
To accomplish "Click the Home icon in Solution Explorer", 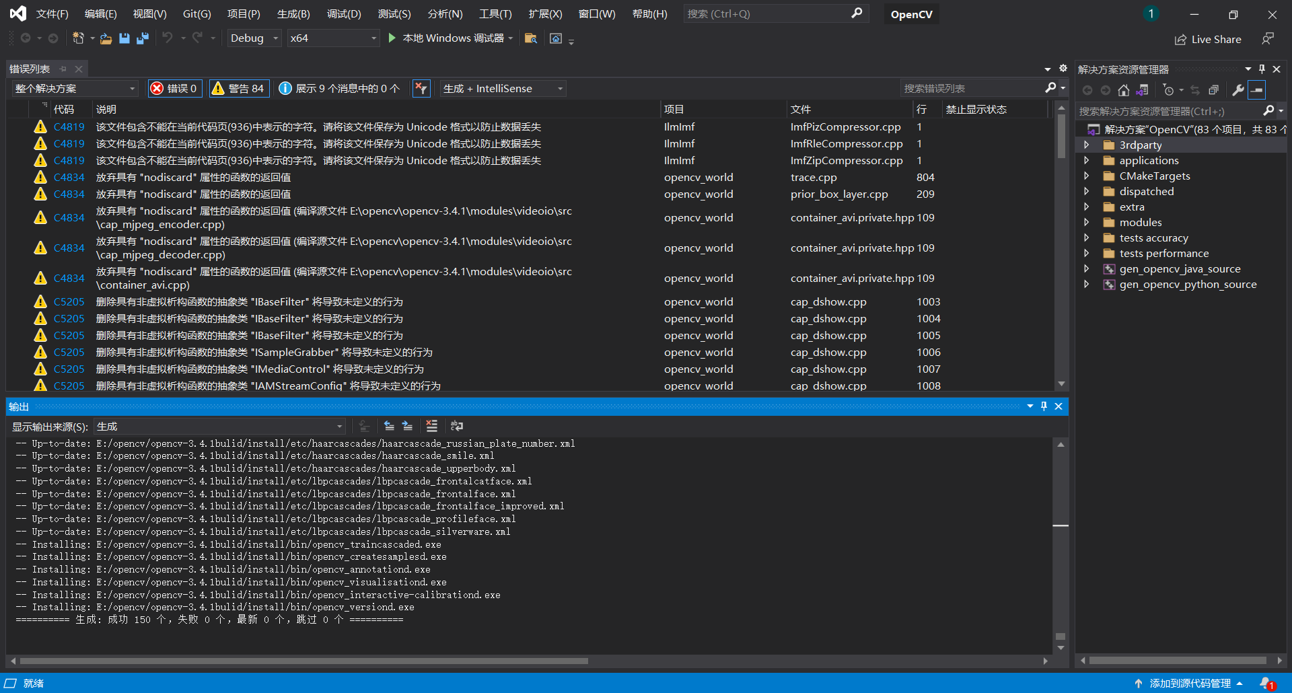I will 1123,89.
